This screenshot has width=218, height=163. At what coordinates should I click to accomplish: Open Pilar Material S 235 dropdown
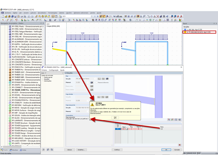pos(88,82)
